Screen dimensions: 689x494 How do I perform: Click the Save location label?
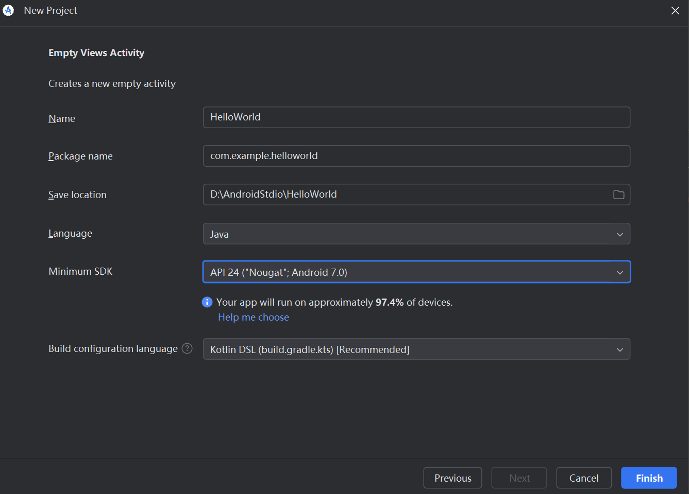(x=77, y=195)
